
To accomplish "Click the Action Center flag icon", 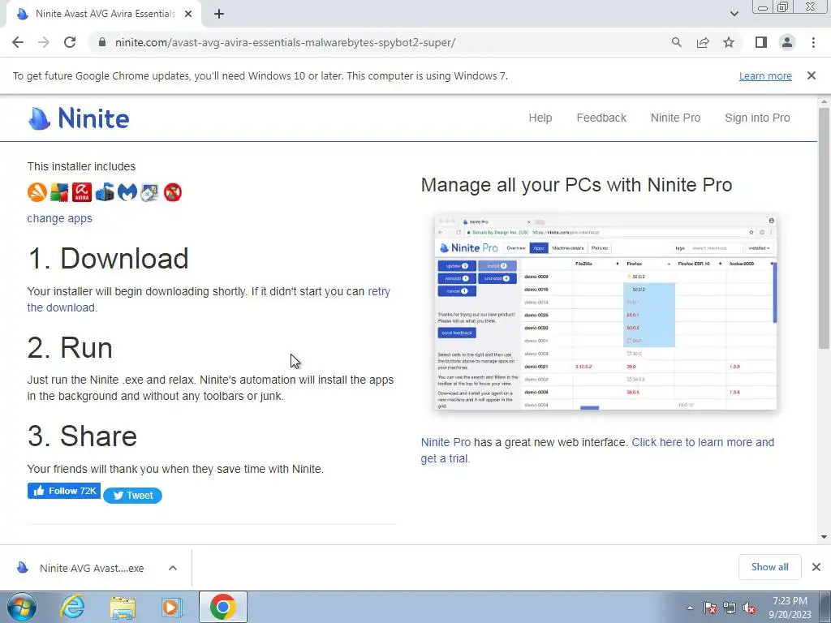I will tap(710, 608).
